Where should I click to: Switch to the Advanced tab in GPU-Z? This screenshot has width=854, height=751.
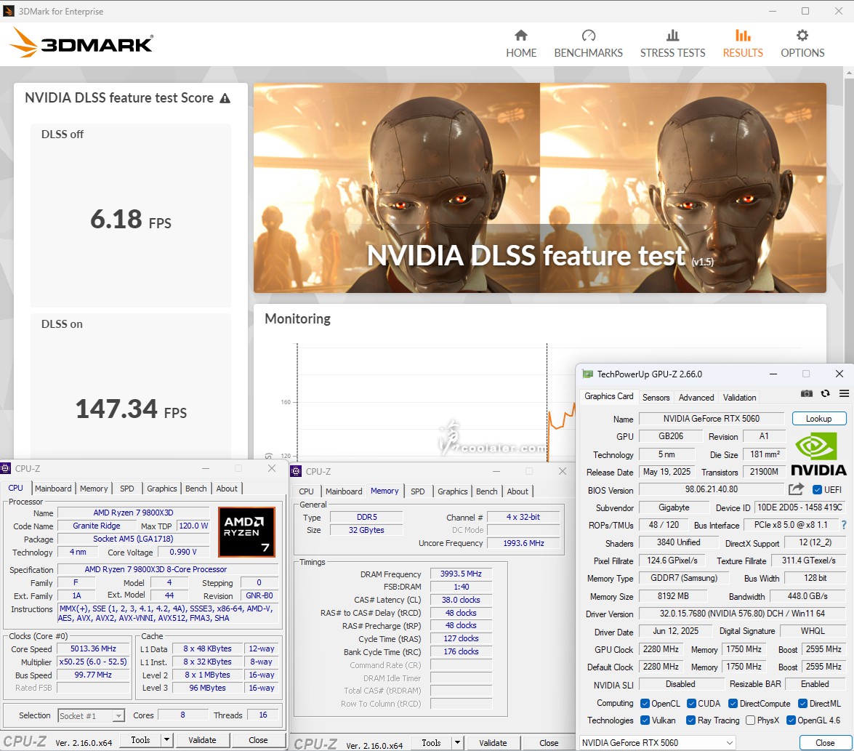(x=696, y=398)
